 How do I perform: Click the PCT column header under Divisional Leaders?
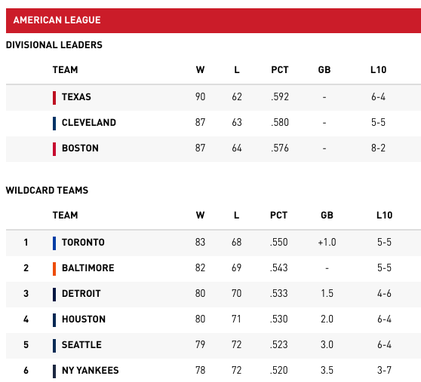(x=279, y=70)
